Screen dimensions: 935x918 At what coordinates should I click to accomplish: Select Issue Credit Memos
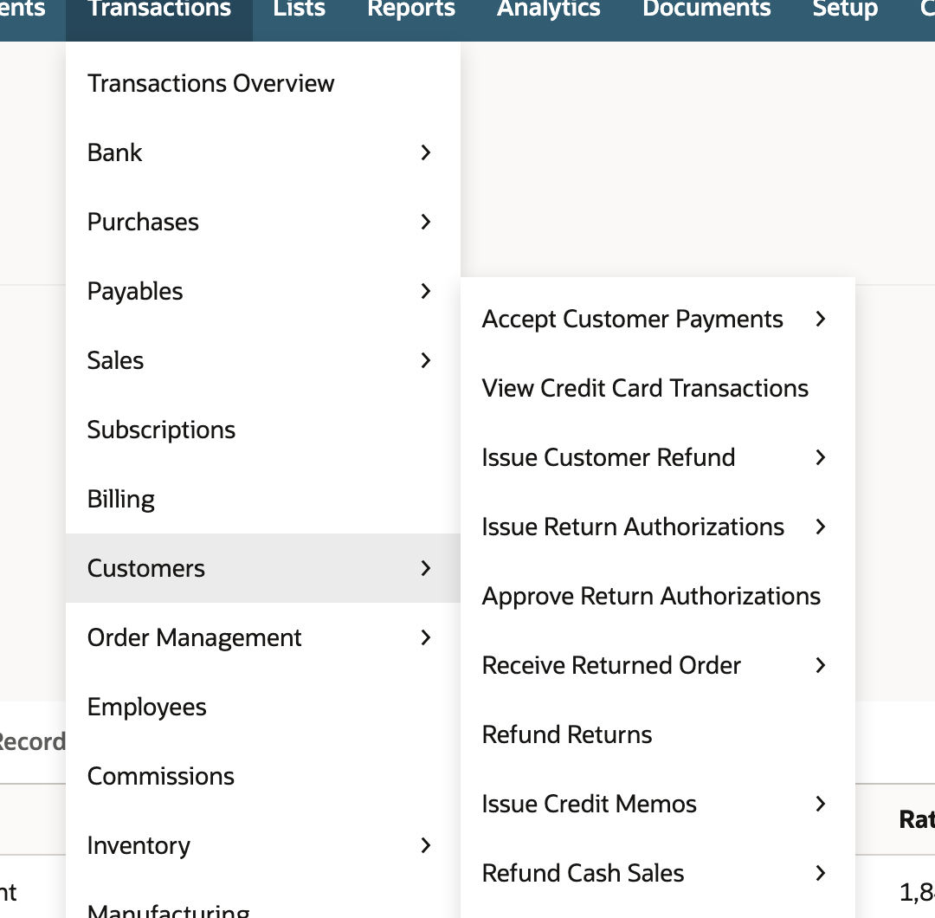pos(658,804)
